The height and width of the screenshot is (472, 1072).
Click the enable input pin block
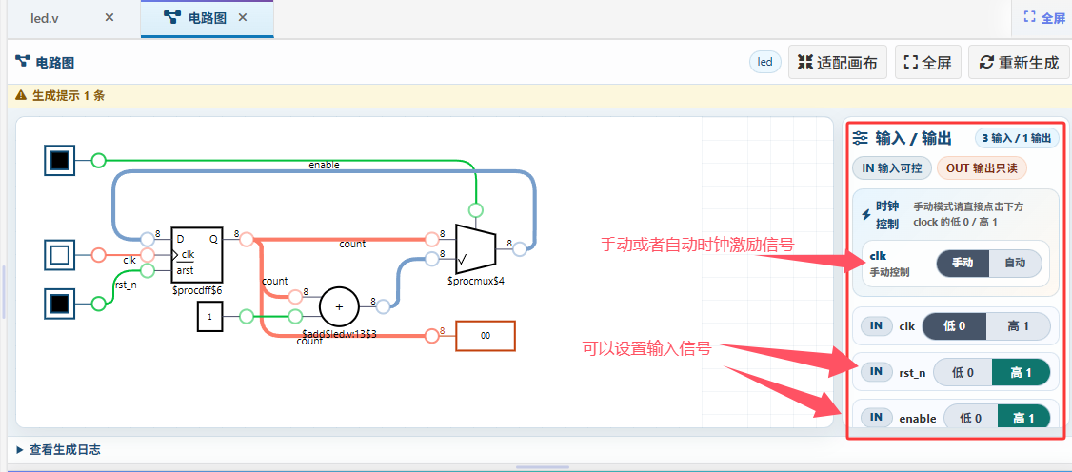coord(59,161)
